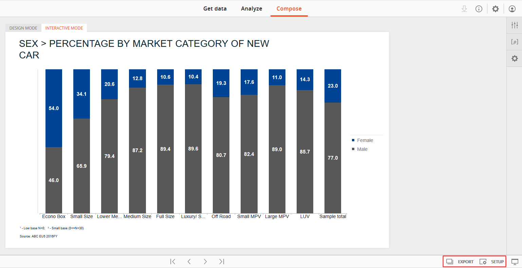Click the Medium Size axis label
Screen dimensions: 522x268
click(137, 216)
